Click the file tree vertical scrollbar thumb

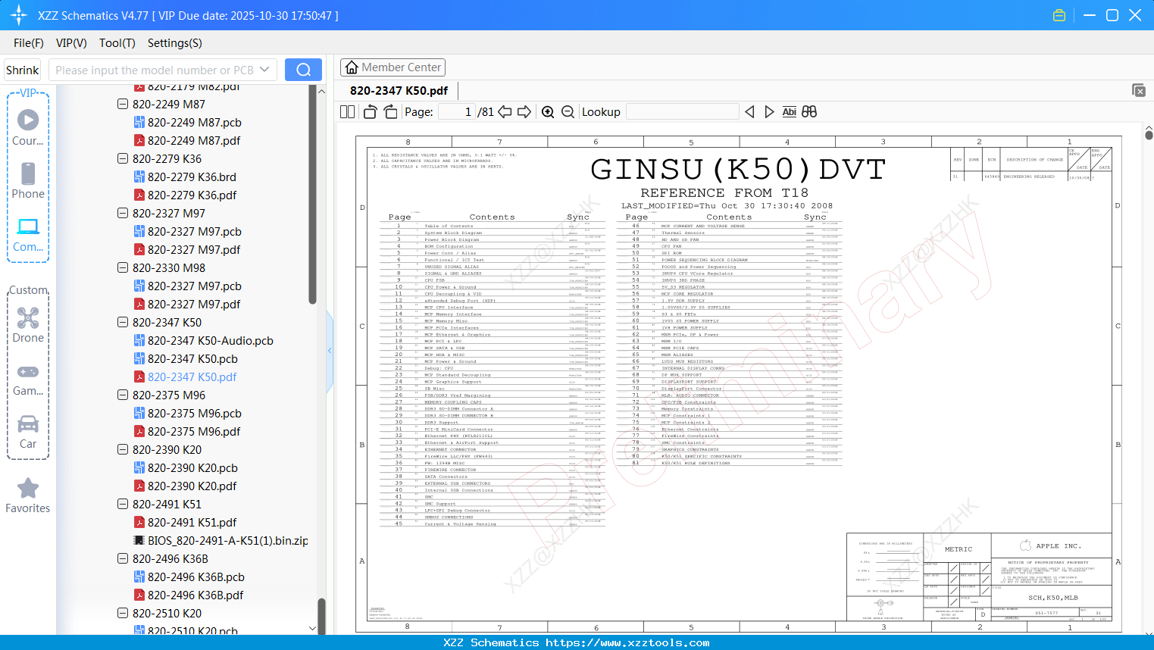tap(312, 195)
